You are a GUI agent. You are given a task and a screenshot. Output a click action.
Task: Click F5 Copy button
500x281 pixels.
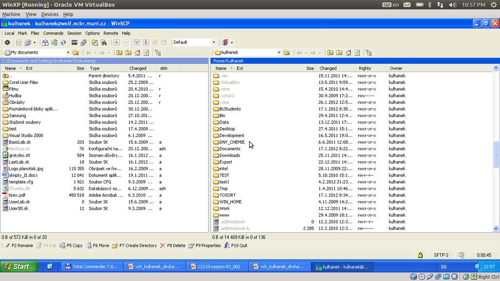click(x=71, y=246)
